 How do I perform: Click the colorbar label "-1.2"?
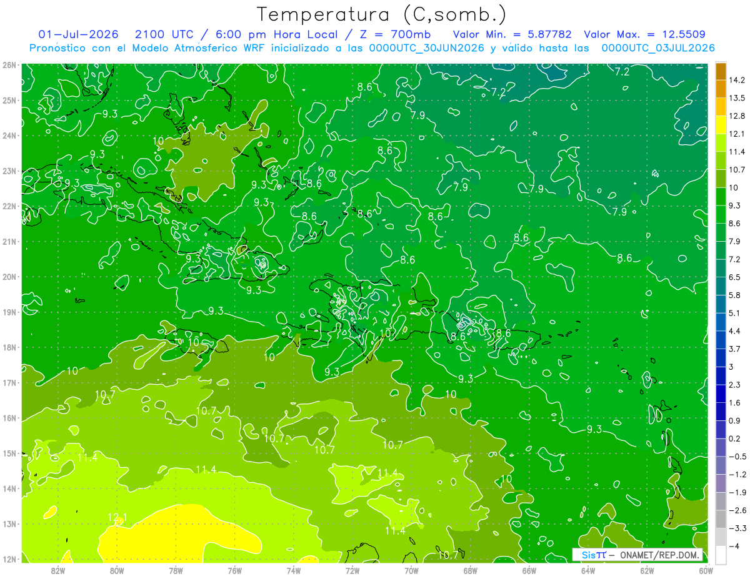(x=737, y=474)
